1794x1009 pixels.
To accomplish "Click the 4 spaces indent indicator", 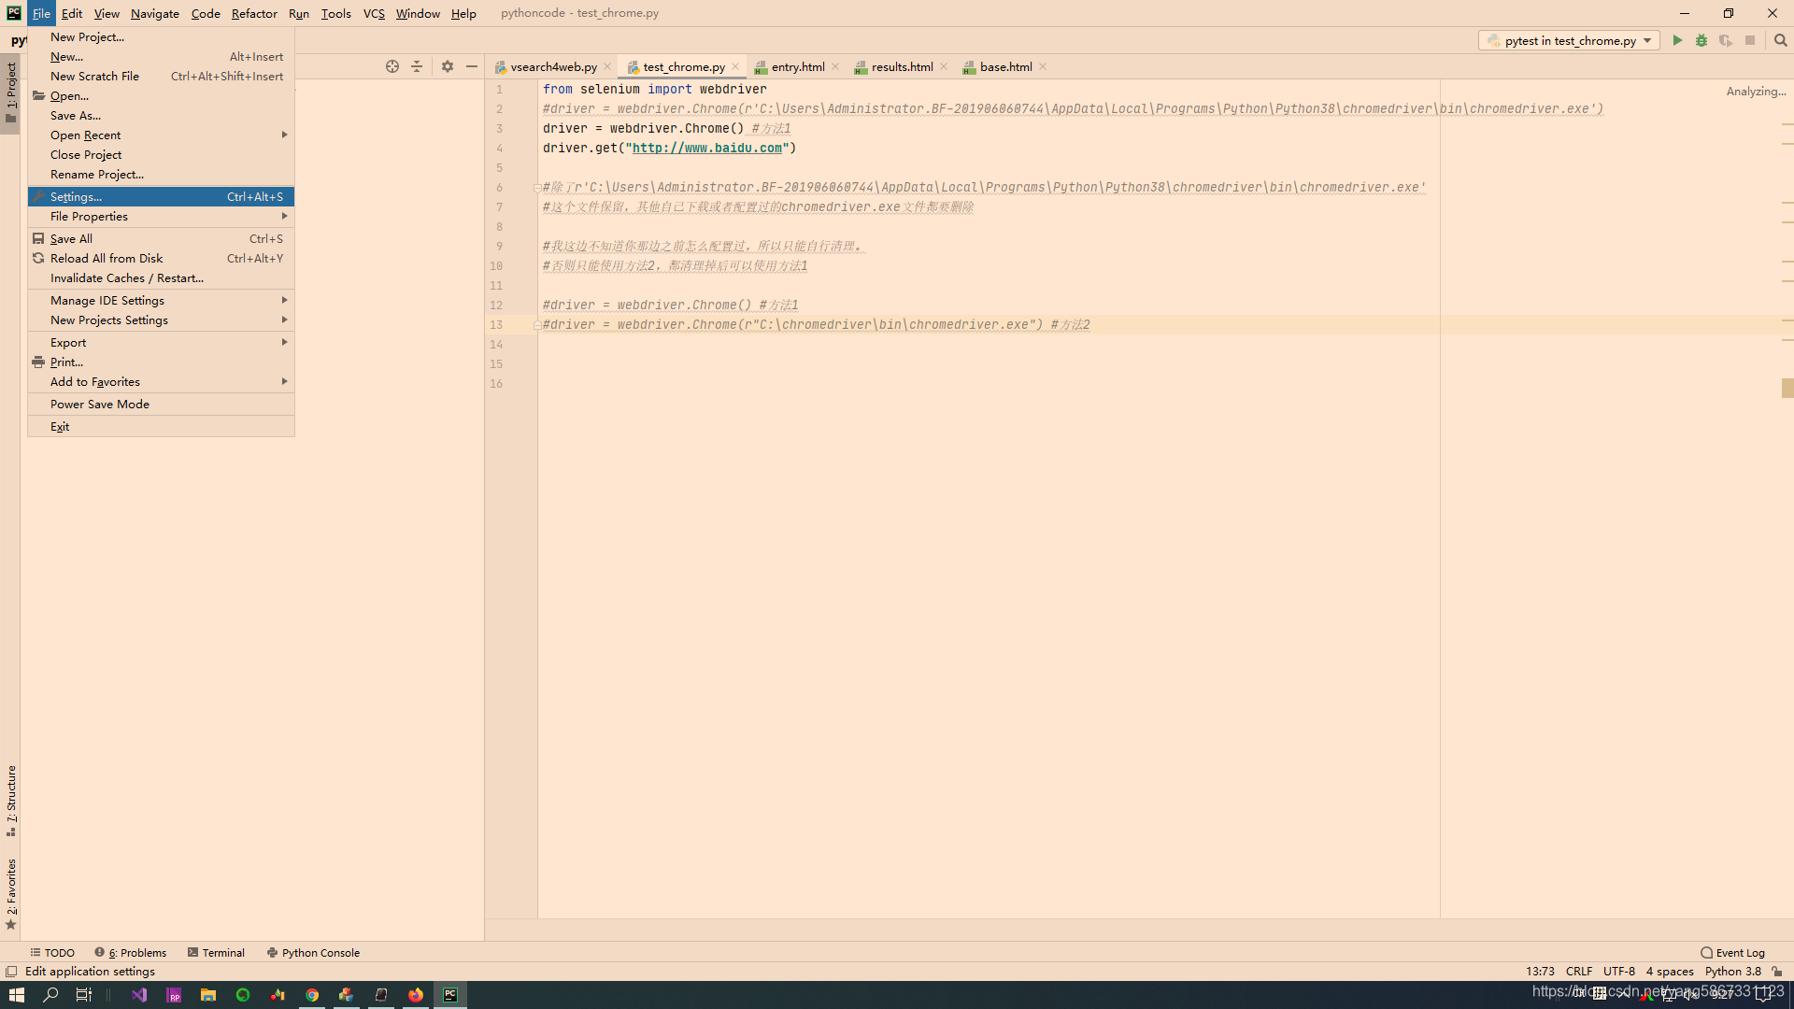I will coord(1670,972).
